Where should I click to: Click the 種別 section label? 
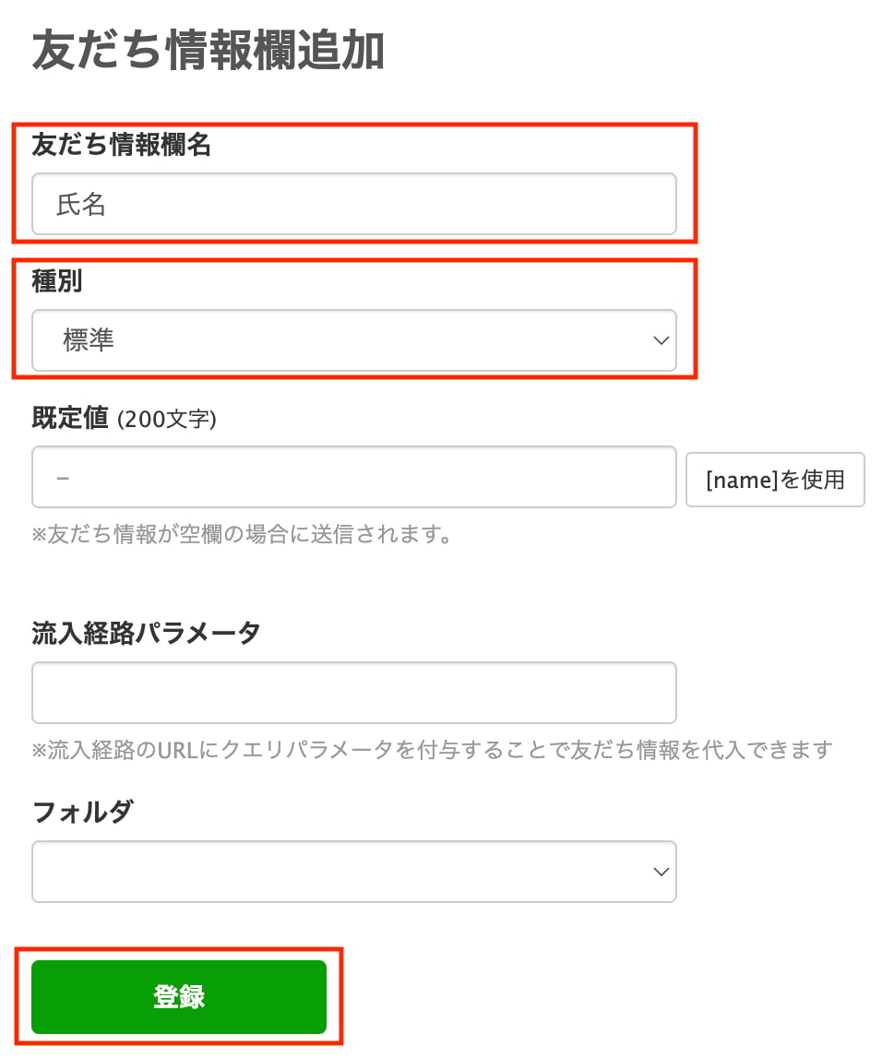pos(54,282)
